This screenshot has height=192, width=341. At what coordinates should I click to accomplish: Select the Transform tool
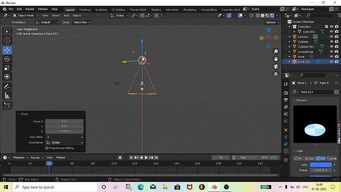[7, 77]
